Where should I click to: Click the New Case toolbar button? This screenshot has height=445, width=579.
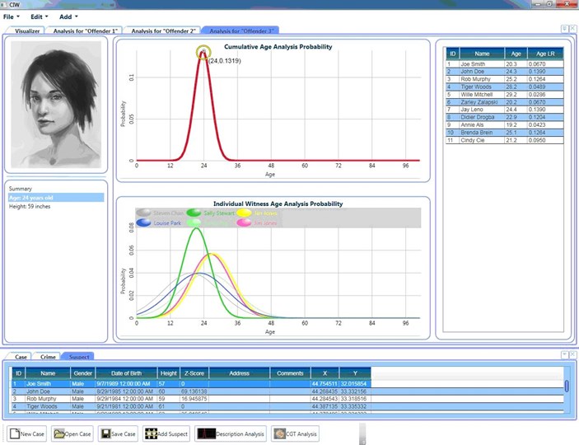(x=26, y=433)
